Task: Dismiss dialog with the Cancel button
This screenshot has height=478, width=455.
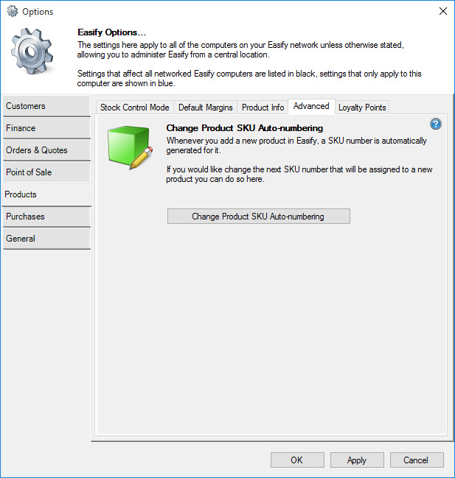Action: coord(417,460)
